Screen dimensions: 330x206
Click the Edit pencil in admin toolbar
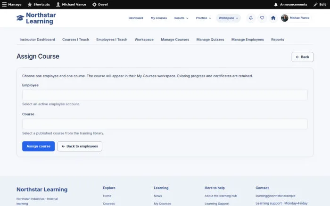pyautogui.click(x=320, y=4)
